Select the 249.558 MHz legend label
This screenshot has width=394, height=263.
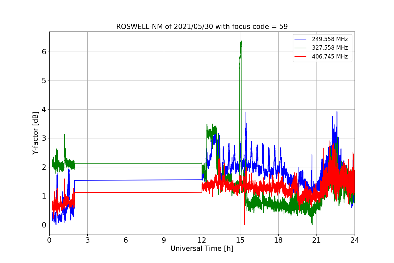click(x=330, y=39)
